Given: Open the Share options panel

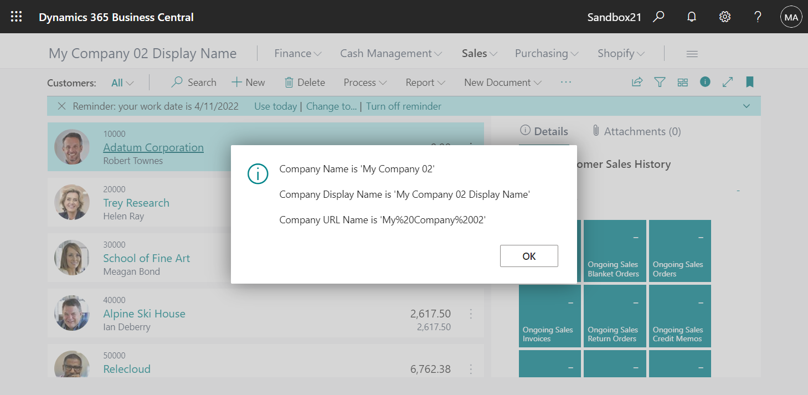Looking at the screenshot, I should pos(637,81).
